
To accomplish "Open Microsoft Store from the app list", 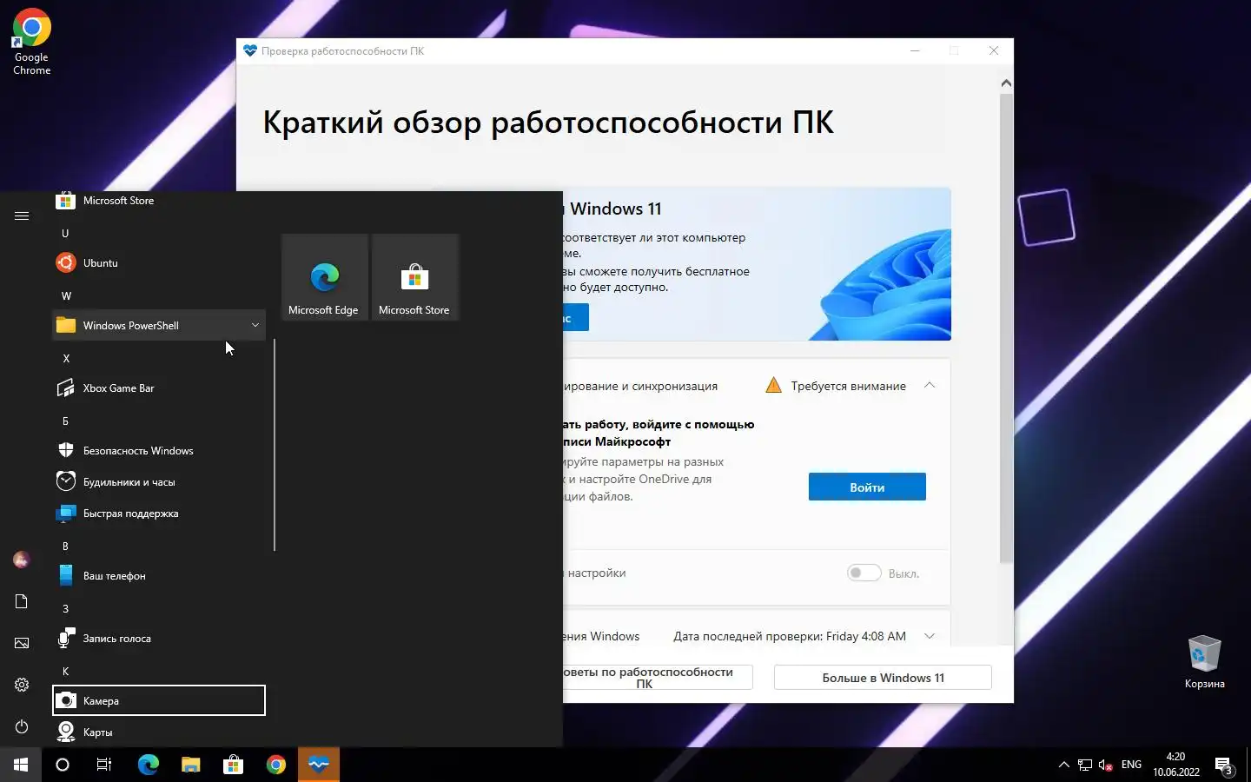I will 159,201.
